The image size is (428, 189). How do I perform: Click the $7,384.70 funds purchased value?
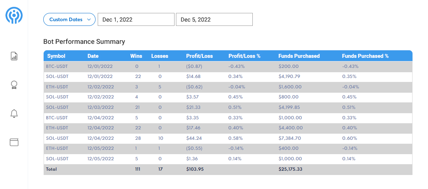pyautogui.click(x=290, y=138)
